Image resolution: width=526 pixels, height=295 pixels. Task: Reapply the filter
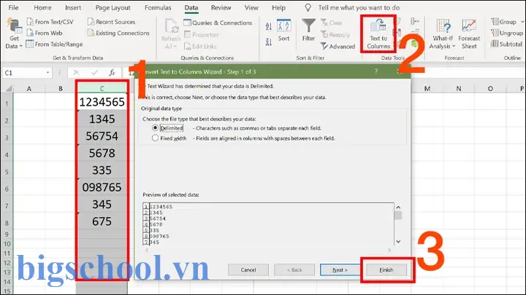335,34
